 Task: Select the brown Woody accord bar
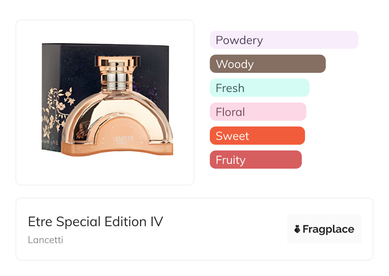click(x=267, y=64)
